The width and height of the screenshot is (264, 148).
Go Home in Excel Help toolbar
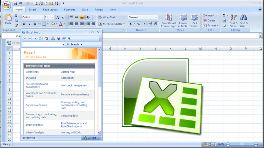tap(46, 39)
